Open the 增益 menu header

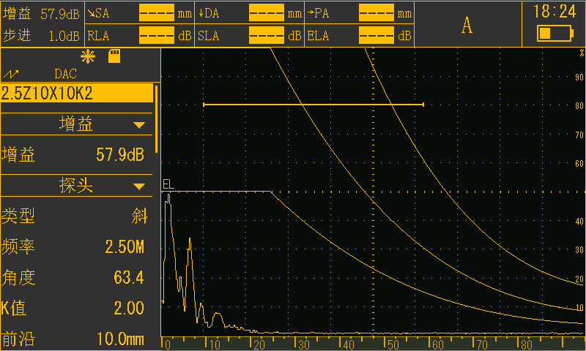tap(77, 124)
